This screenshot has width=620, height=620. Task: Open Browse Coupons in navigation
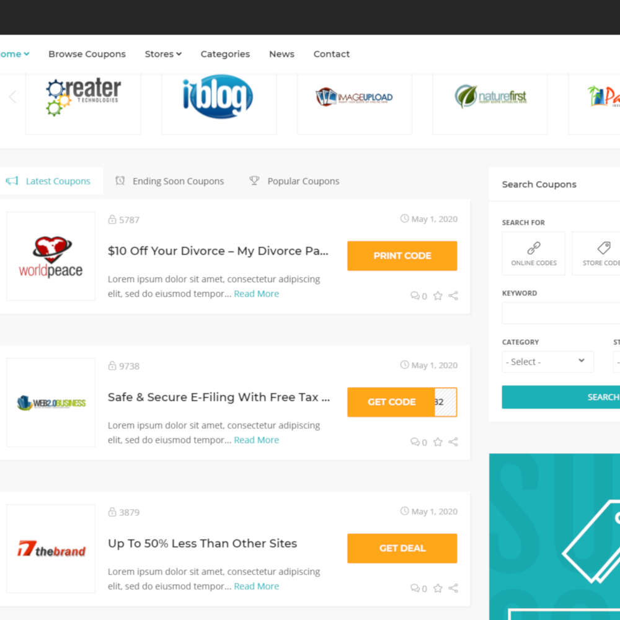[x=87, y=54]
